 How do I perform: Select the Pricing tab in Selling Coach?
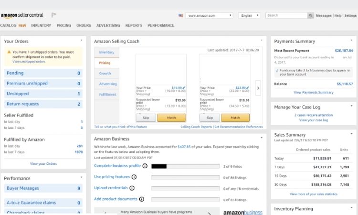[x=106, y=63]
